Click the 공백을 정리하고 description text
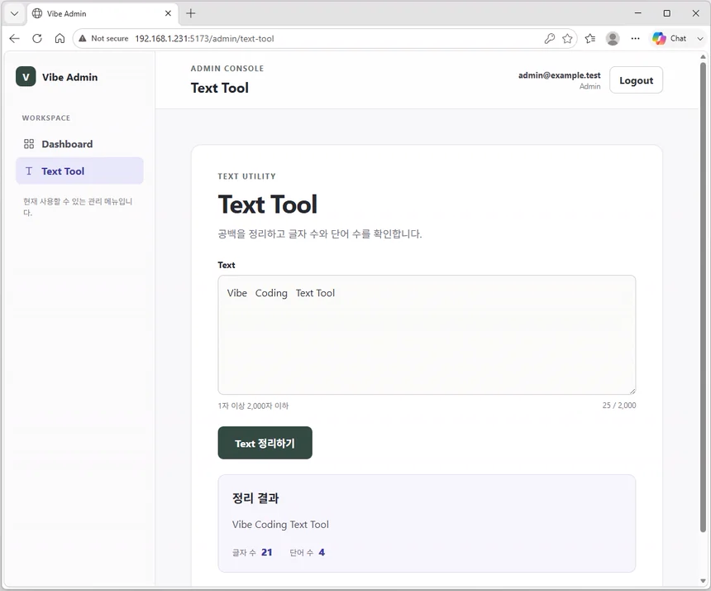The width and height of the screenshot is (711, 591). point(320,233)
